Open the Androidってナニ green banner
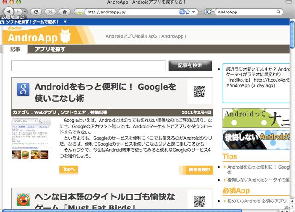 point(256,118)
